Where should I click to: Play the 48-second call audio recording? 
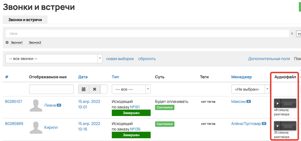[x=278, y=103]
